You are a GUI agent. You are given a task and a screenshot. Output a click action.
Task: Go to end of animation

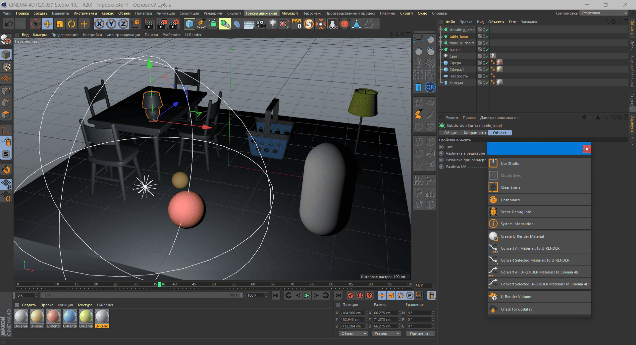pos(338,295)
